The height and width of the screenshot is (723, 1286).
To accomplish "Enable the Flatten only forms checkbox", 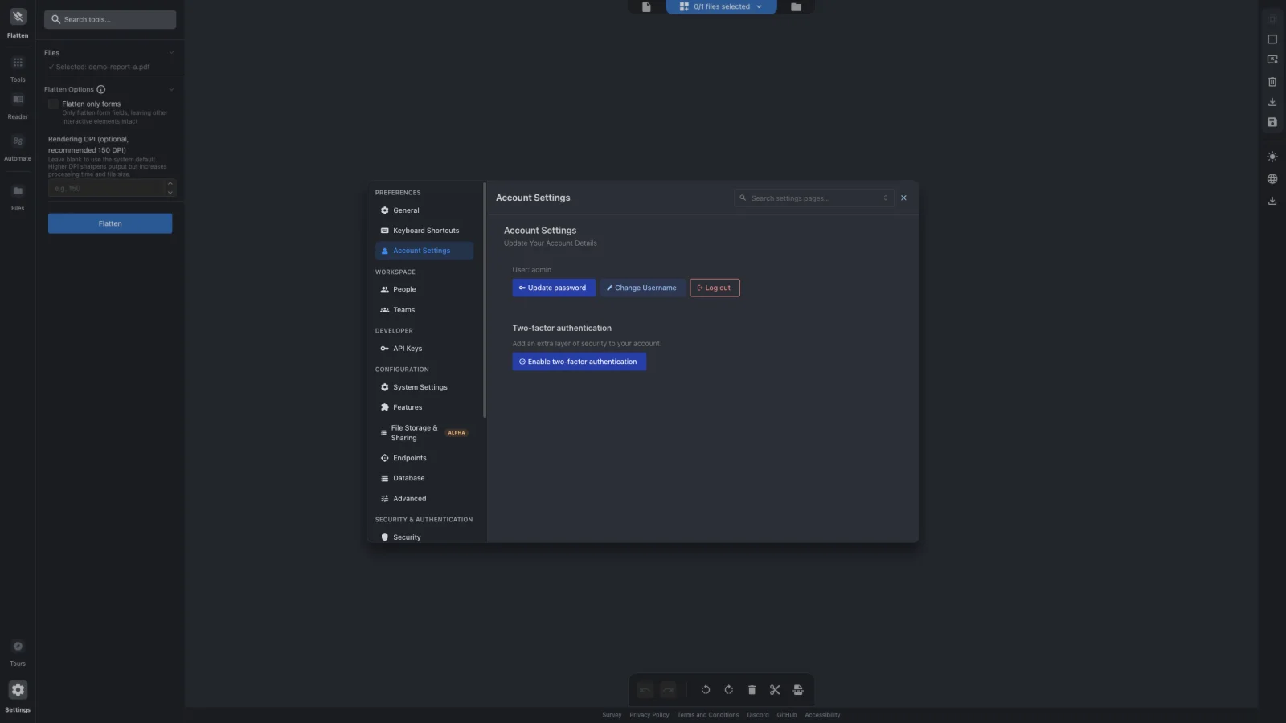I will 54,104.
